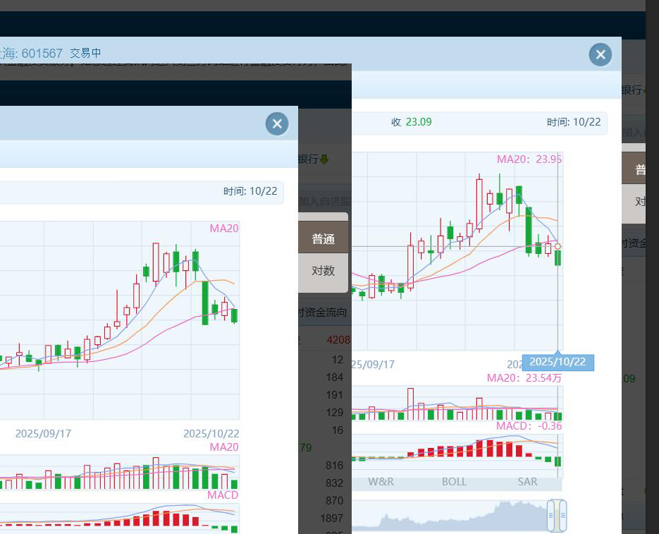Click the 收 23.09 closing price
Image resolution: width=659 pixels, height=534 pixels.
click(412, 122)
